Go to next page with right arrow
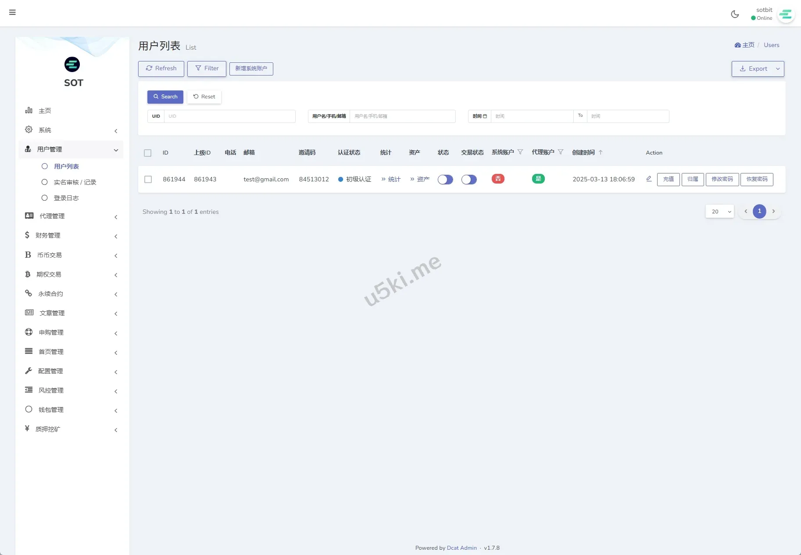This screenshot has width=801, height=555. point(773,212)
